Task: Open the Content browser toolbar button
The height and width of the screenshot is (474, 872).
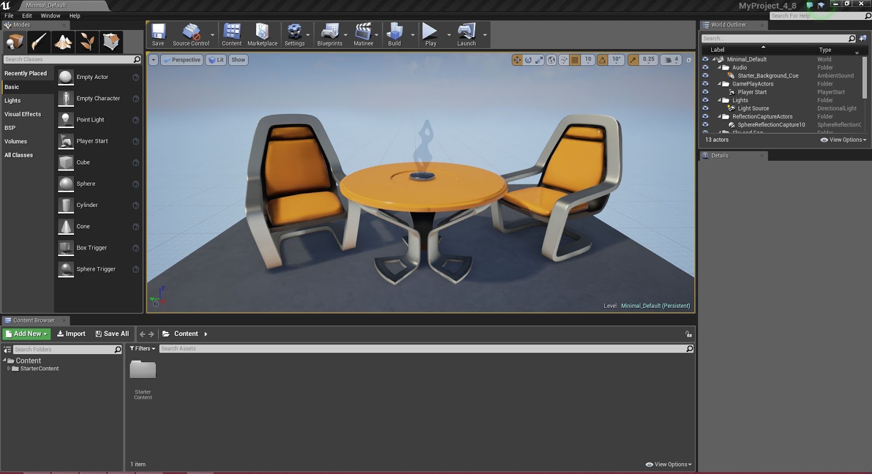Action: coord(232,35)
